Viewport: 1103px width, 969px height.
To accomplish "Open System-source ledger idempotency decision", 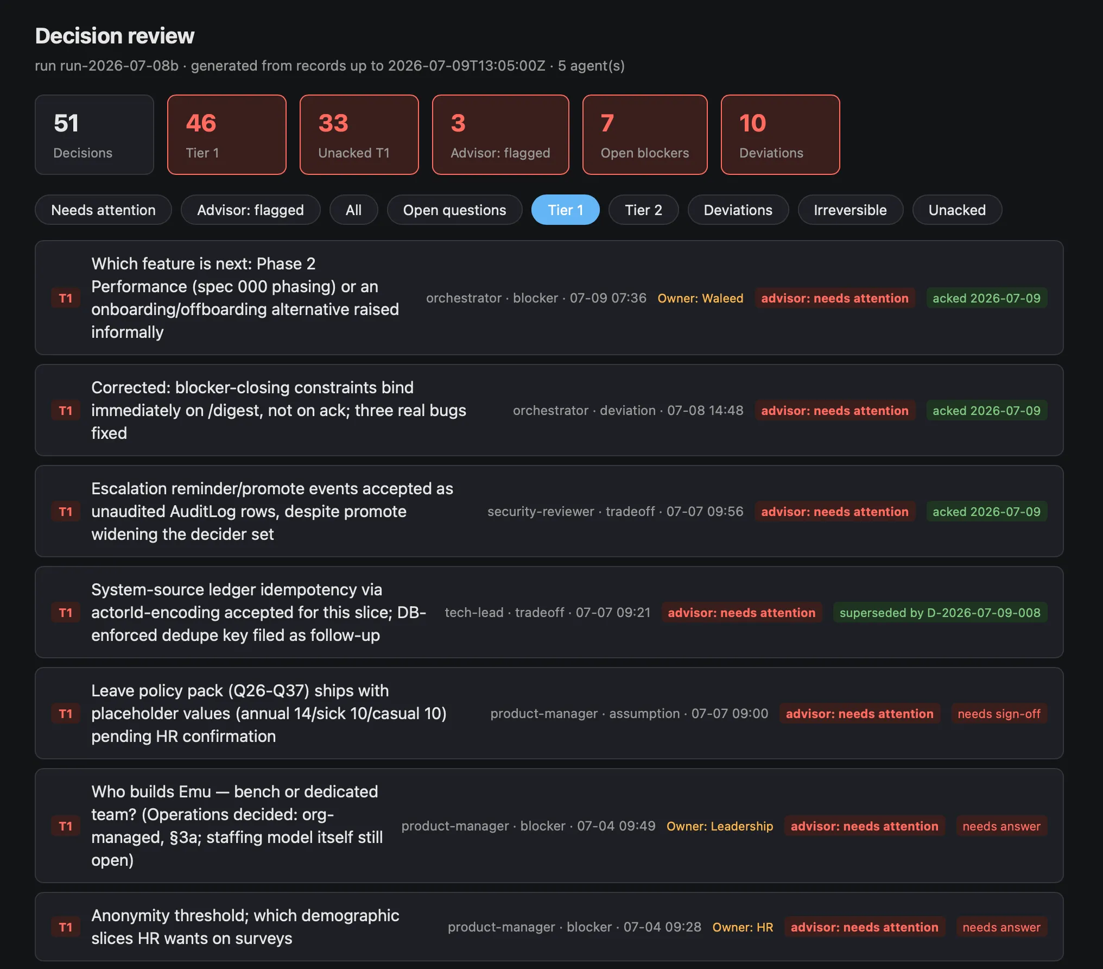I will 549,612.
